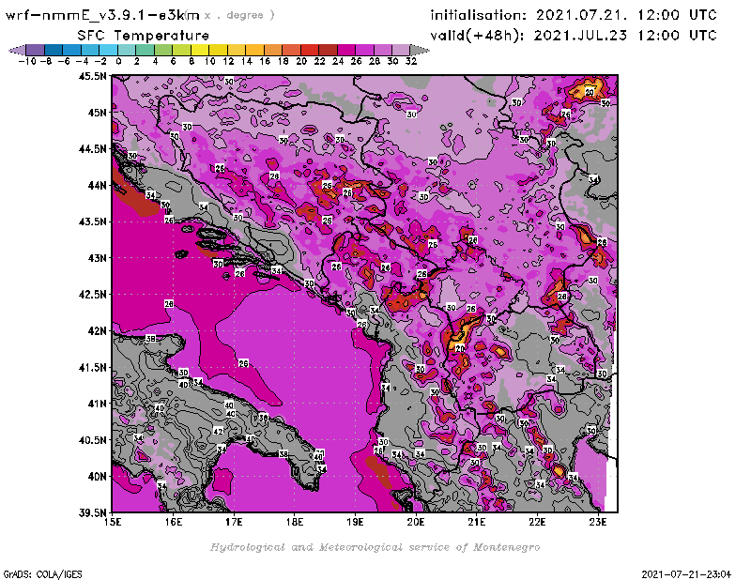Click the '39.5N' latitude label
Viewport: 751px width, 580px height.
pos(92,512)
